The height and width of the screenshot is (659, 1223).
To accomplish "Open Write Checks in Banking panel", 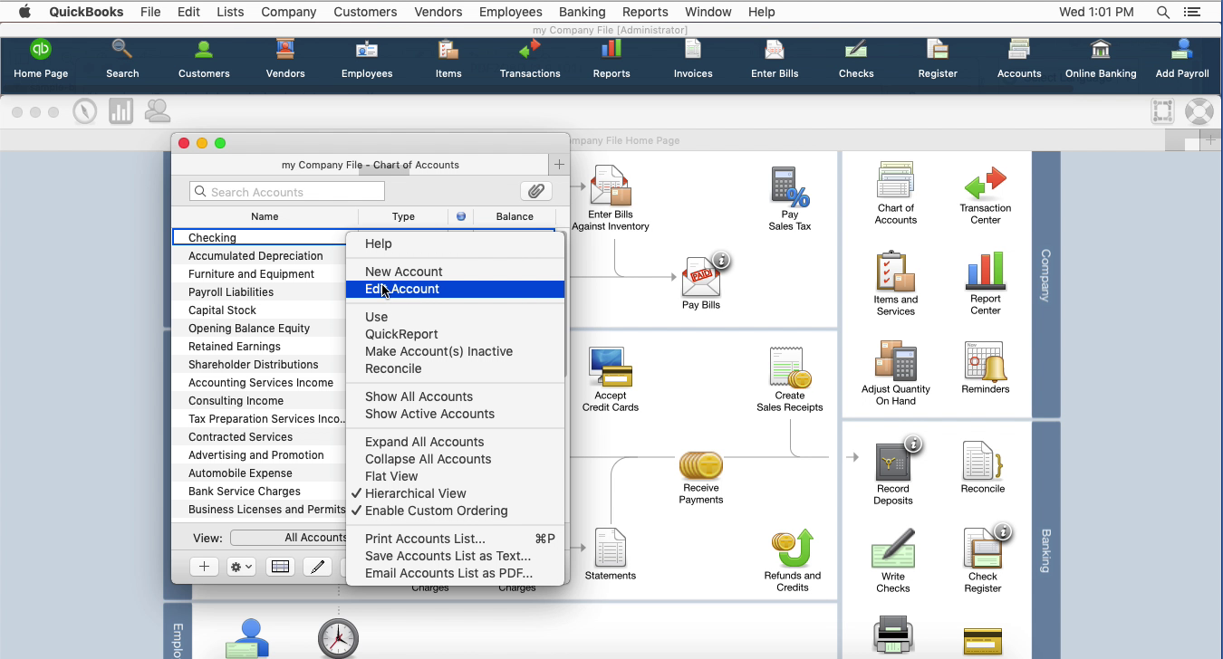I will click(893, 562).
